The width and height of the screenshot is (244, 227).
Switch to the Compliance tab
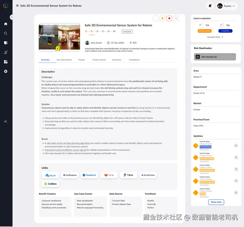pyautogui.click(x=134, y=60)
